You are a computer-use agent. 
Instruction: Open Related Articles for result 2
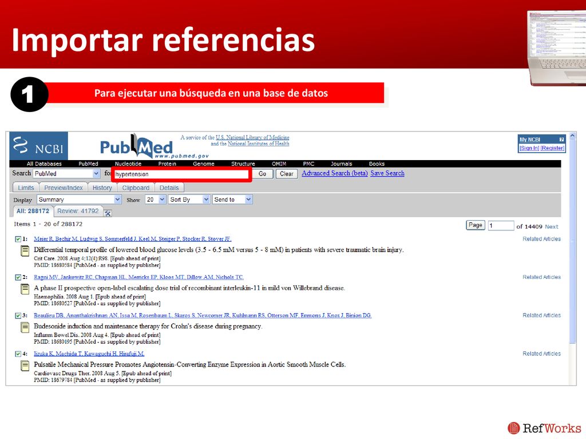[541, 277]
